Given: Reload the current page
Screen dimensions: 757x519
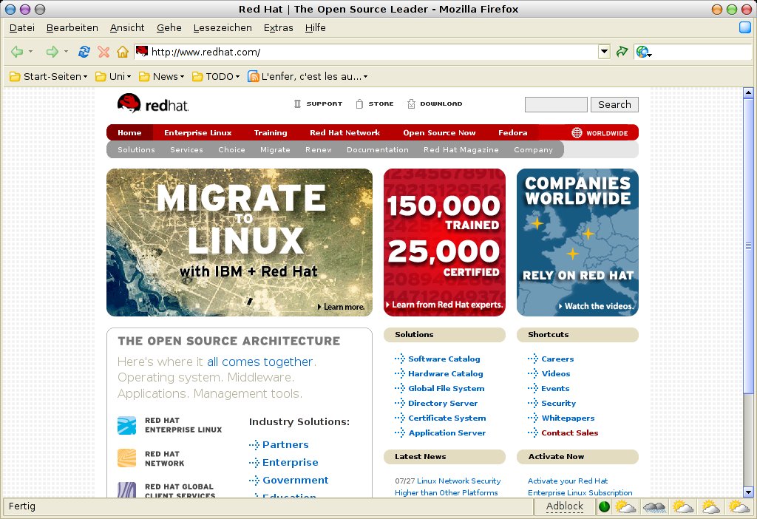Looking at the screenshot, I should [x=84, y=52].
